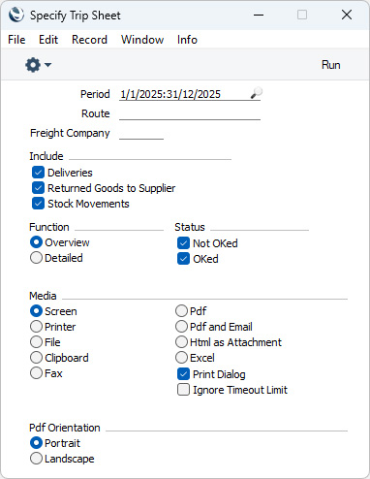Select the Detailed function radio button

point(36,258)
